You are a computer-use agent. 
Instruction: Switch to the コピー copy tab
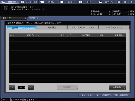click(x=87, y=2)
